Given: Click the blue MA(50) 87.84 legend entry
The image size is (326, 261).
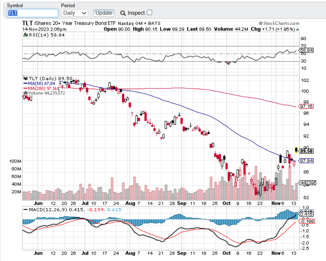Looking at the screenshot, I should [x=38, y=83].
